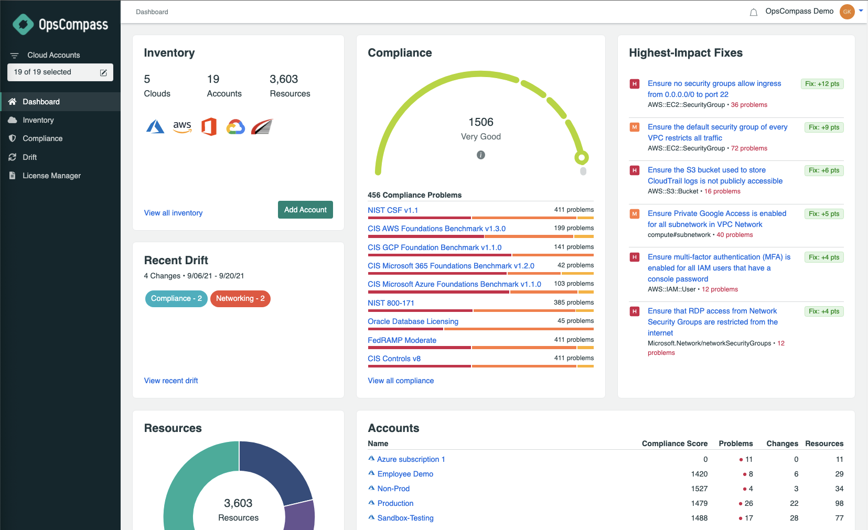Go to Dashboard in sidebar
The image size is (868, 530).
coord(60,102)
